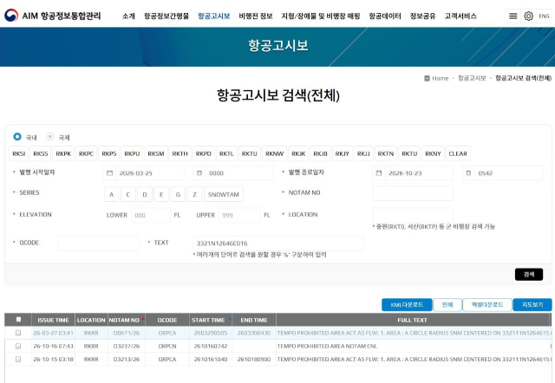Focus the QCODE input field
Screen dimensions: 555x383
tap(98, 243)
